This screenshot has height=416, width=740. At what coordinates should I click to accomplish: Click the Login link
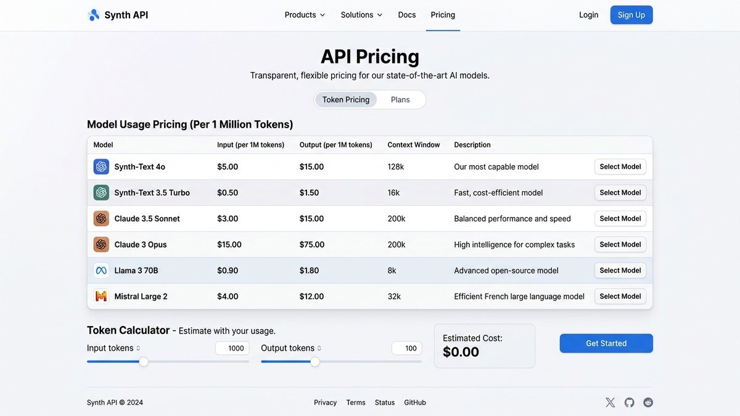[589, 15]
